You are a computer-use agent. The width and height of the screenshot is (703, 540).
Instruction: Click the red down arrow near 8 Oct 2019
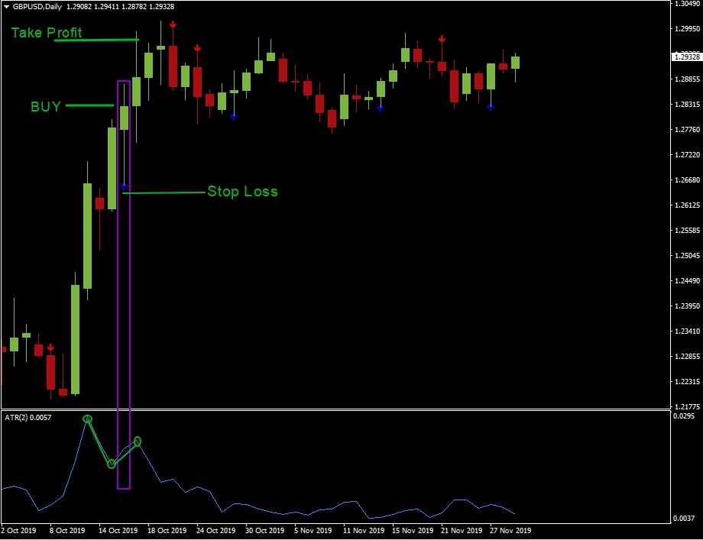point(50,348)
